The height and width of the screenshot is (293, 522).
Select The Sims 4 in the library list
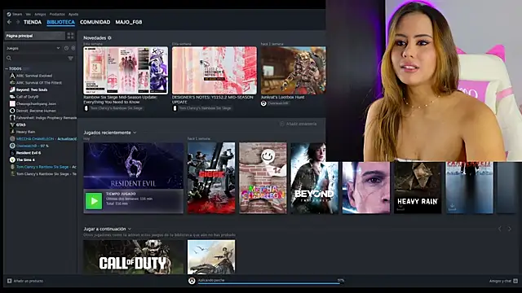(x=25, y=160)
